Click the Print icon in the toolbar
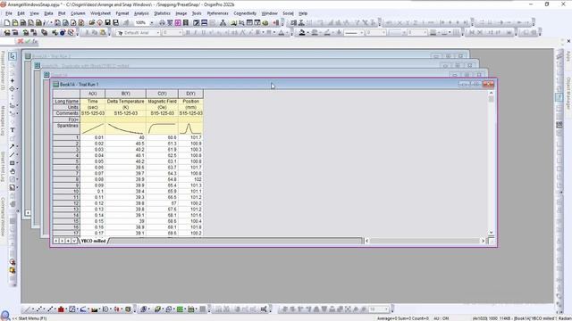This screenshot has height=321, width=572. click(x=162, y=22)
